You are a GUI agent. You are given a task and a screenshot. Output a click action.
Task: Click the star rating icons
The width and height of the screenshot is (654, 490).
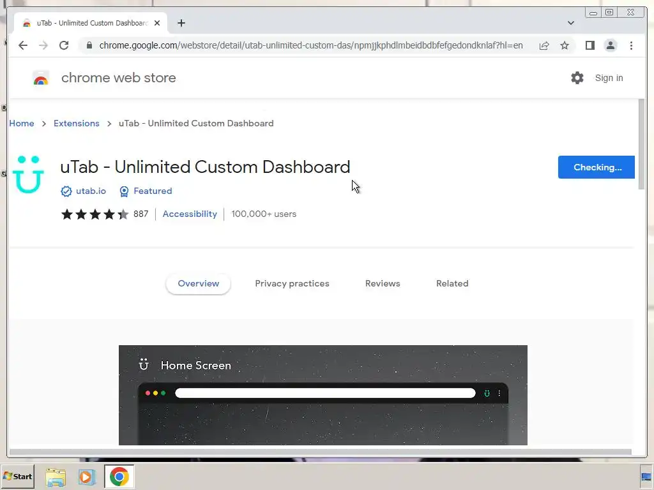95,214
